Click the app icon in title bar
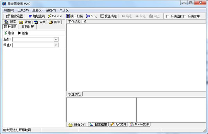Image resolution: width=208 pixels, height=134 pixels. coord(4,3)
